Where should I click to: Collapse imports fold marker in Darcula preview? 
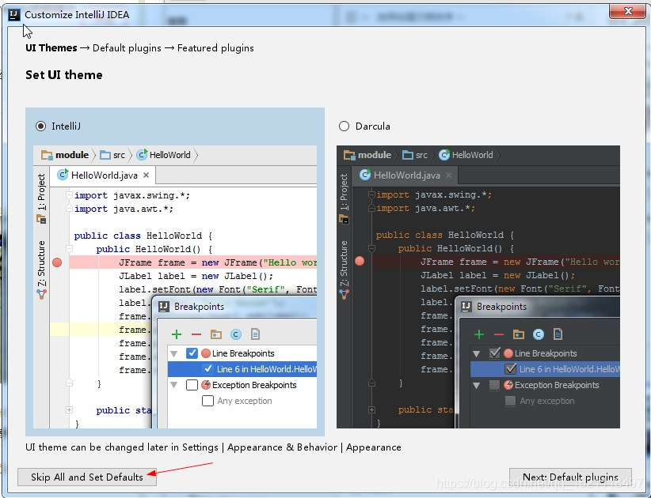[371, 194]
